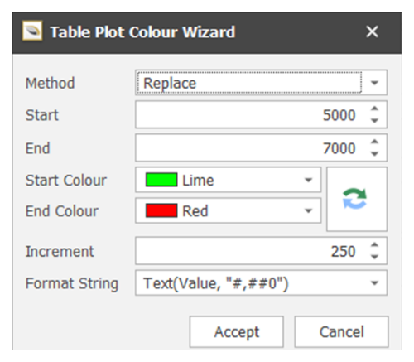Click inside the Start value field
The height and width of the screenshot is (362, 414).
click(x=251, y=114)
